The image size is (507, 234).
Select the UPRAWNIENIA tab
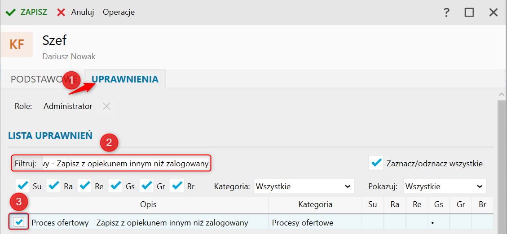(x=125, y=79)
